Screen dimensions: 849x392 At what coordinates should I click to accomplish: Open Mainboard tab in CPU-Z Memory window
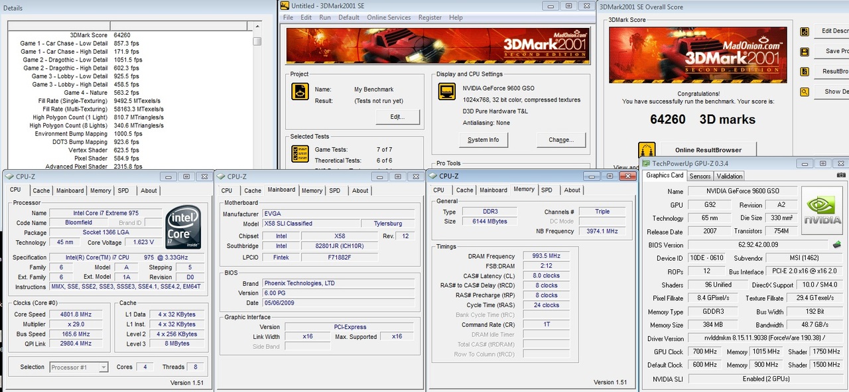(x=493, y=190)
